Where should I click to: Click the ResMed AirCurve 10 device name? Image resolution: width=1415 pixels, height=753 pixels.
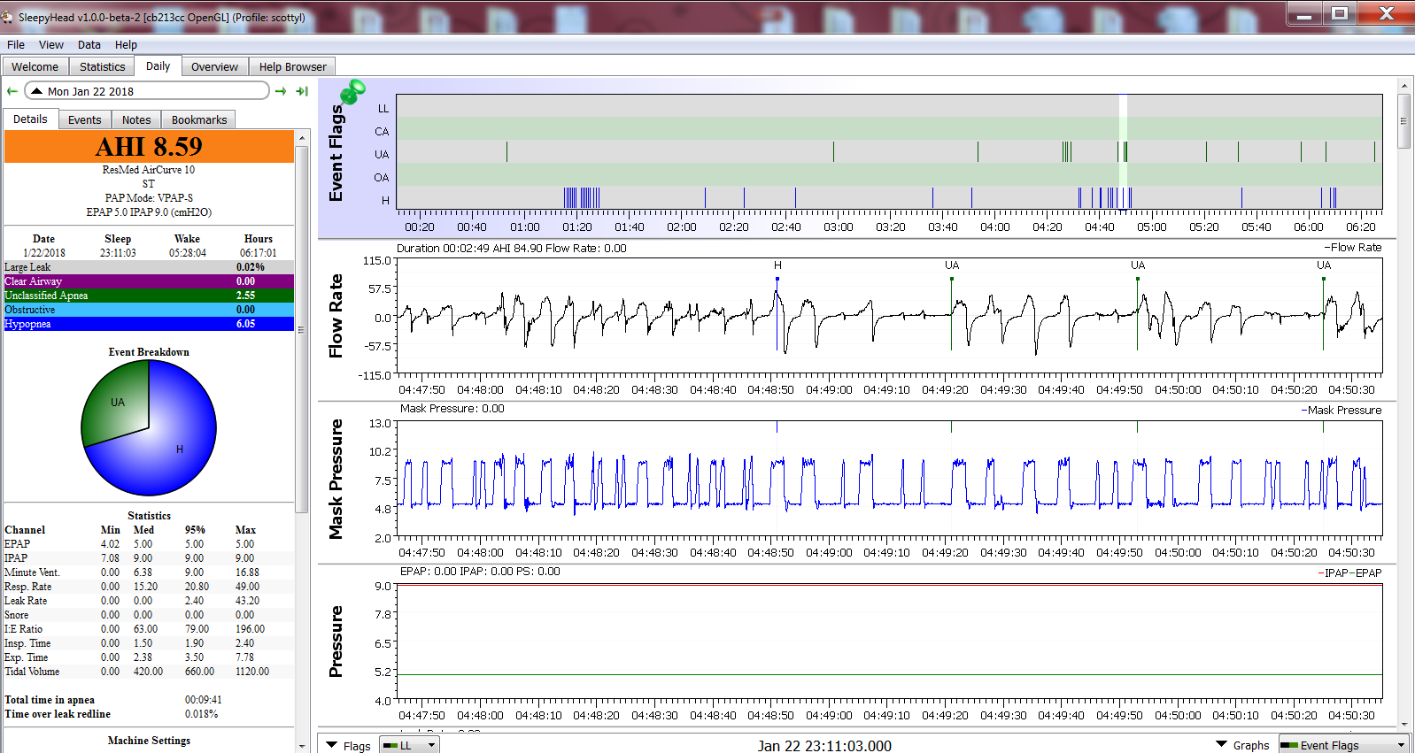click(148, 170)
